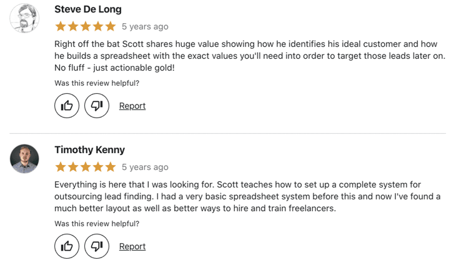This screenshot has width=449, height=260.
Task: Report Steve De Long's review
Action: (x=132, y=106)
